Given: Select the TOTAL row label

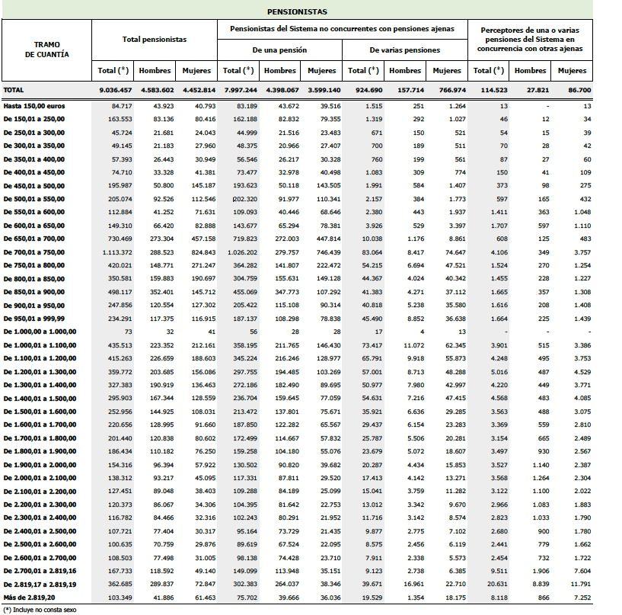Looking at the screenshot, I should [14, 90].
